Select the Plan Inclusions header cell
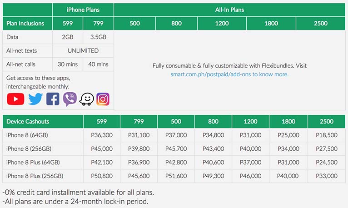The width and height of the screenshot is (348, 208). point(28,23)
